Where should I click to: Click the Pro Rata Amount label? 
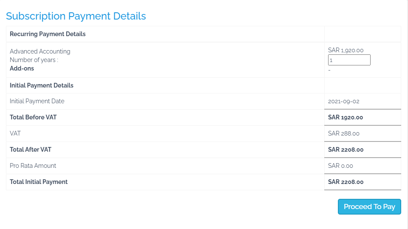(x=33, y=166)
